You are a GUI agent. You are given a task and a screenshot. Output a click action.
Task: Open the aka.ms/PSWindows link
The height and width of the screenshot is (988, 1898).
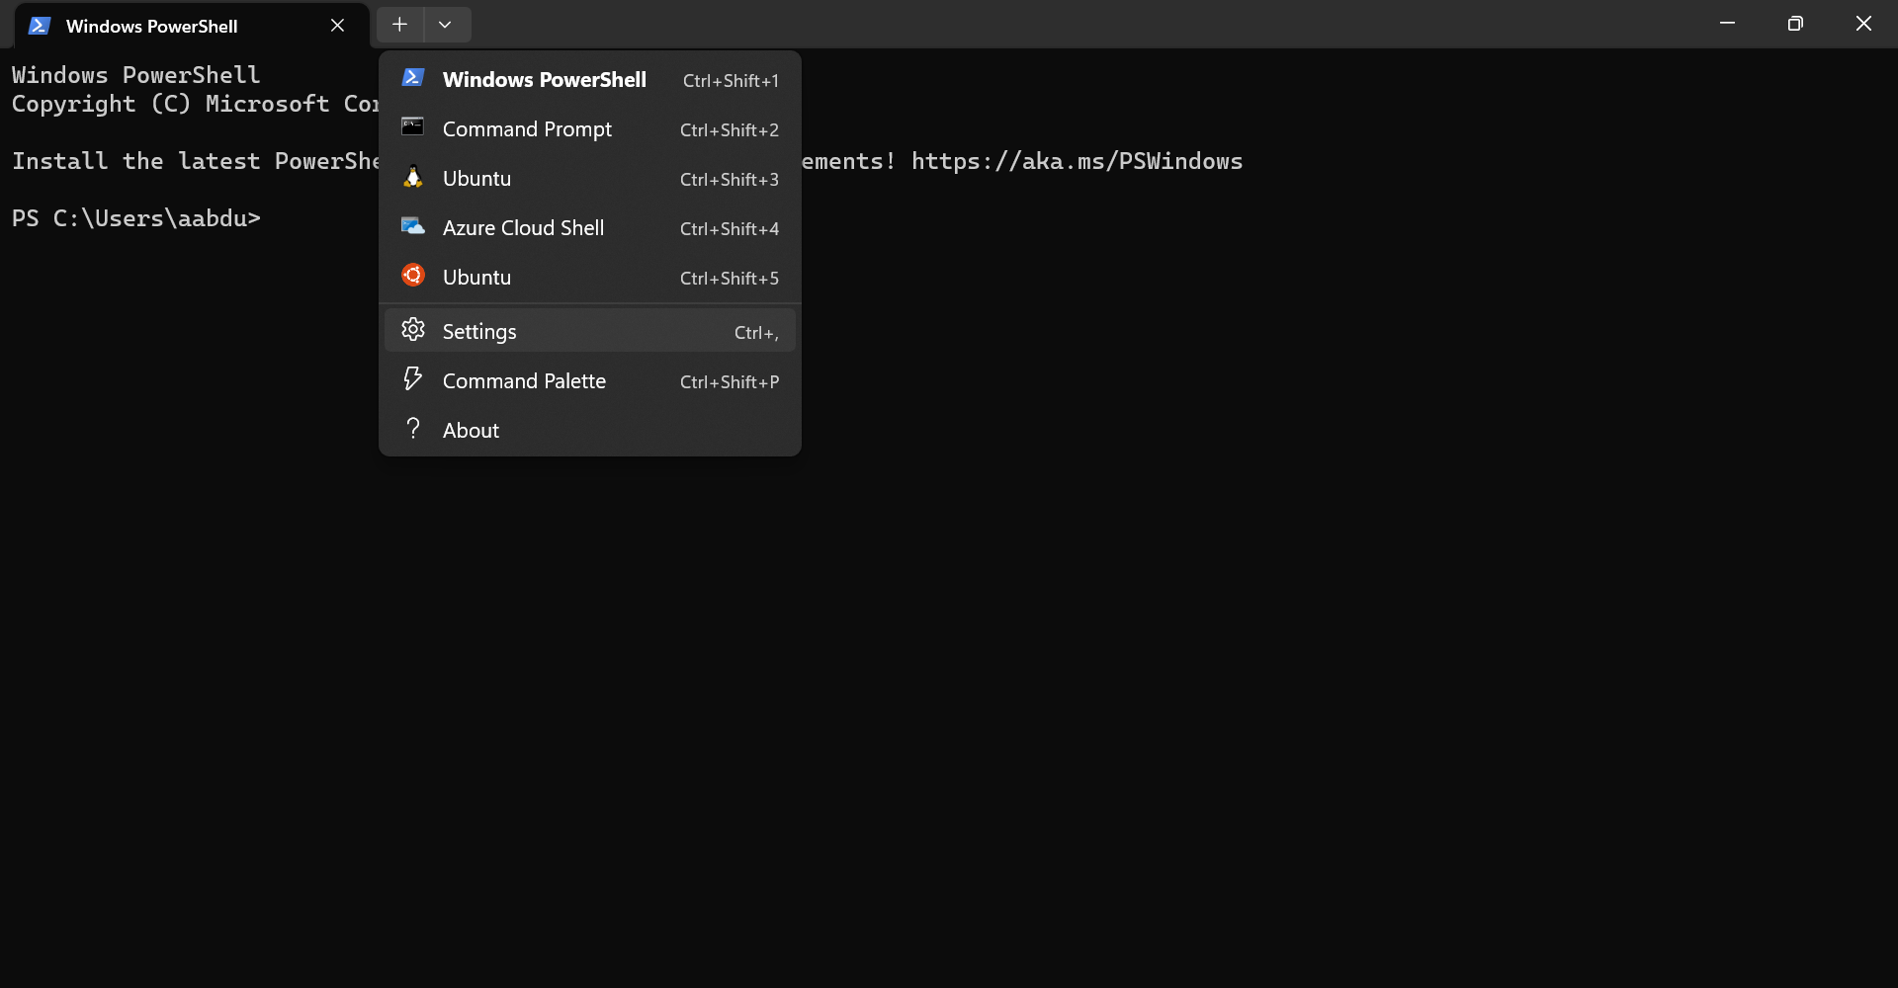coord(1077,161)
